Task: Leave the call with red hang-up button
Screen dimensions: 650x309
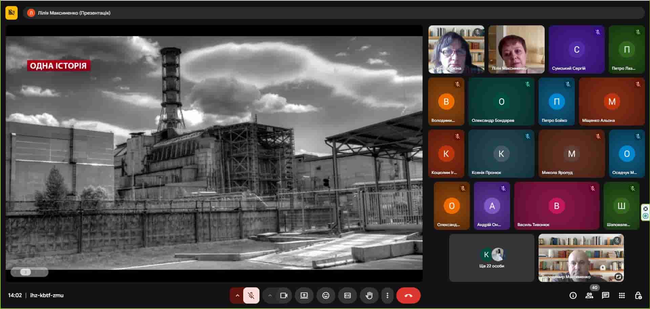Action: [408, 295]
